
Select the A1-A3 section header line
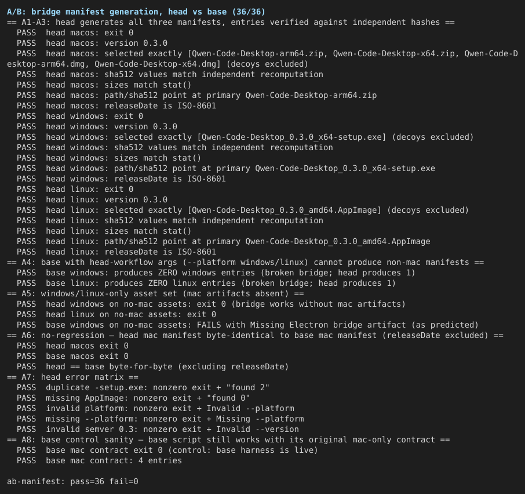(x=231, y=23)
